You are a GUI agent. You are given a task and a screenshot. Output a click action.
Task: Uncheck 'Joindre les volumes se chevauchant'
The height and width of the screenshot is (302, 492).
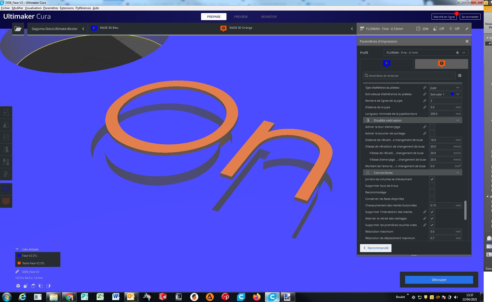pos(432,179)
